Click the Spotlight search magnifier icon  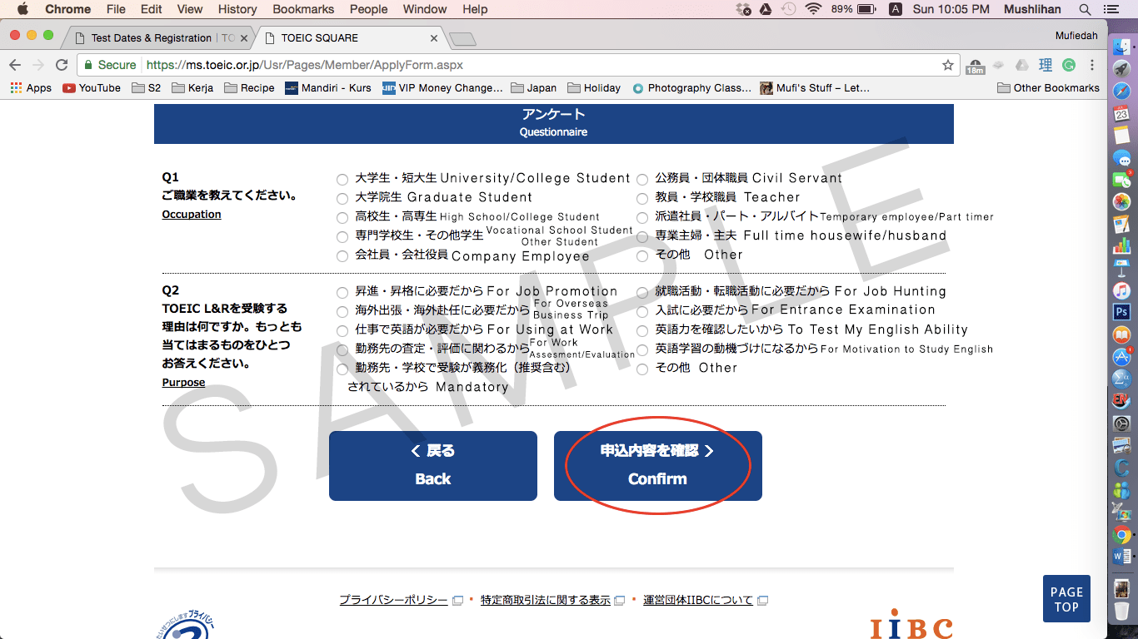point(1085,9)
